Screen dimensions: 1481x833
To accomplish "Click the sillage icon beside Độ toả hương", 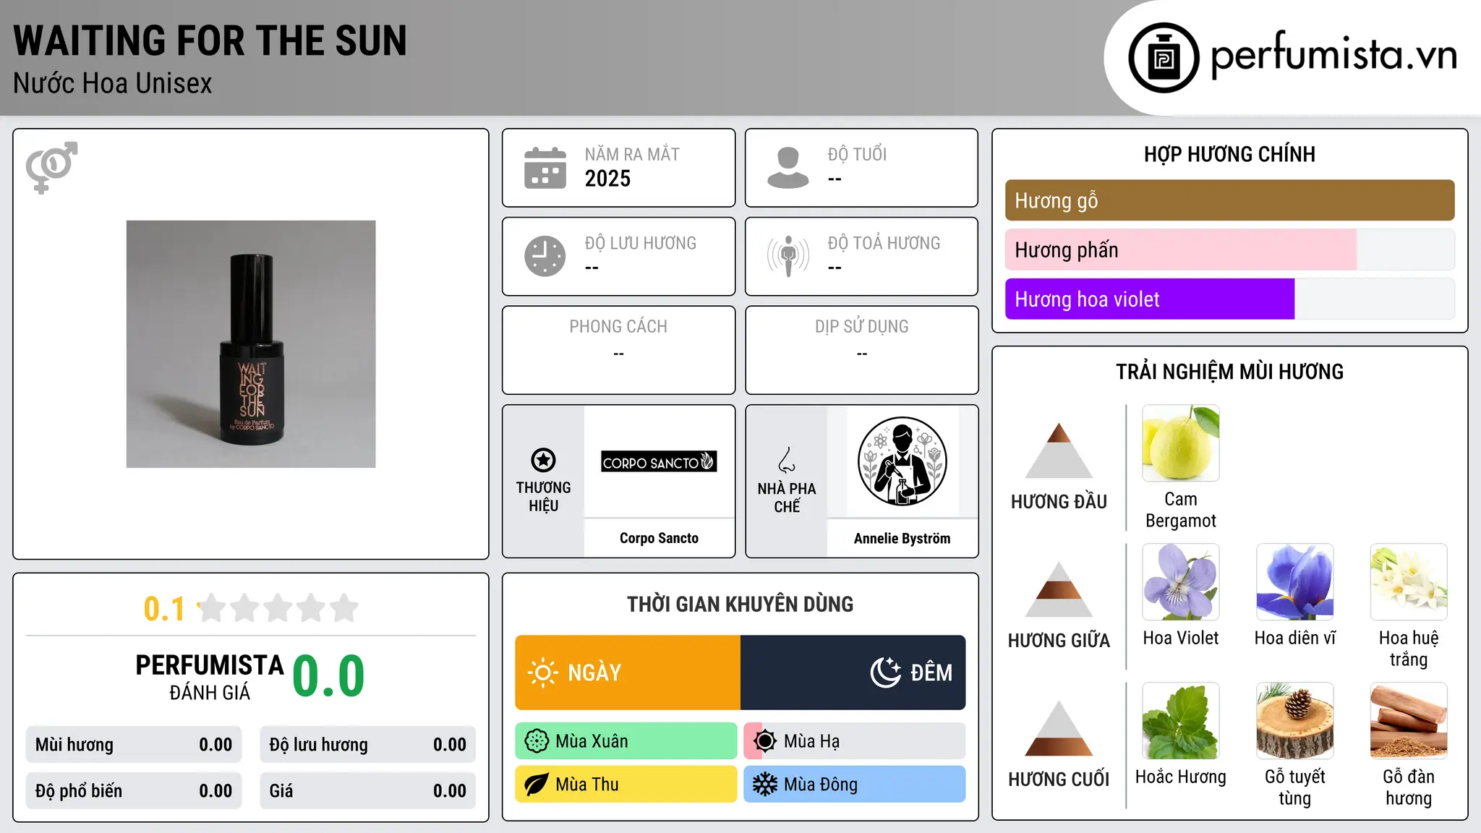I will [788, 256].
